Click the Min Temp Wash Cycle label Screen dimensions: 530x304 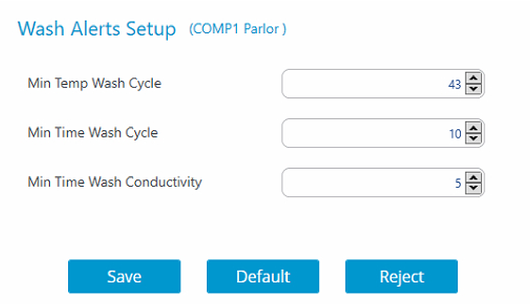[x=94, y=83]
